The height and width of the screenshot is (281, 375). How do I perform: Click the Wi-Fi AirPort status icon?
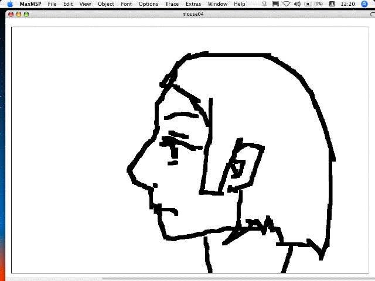pyautogui.click(x=287, y=4)
